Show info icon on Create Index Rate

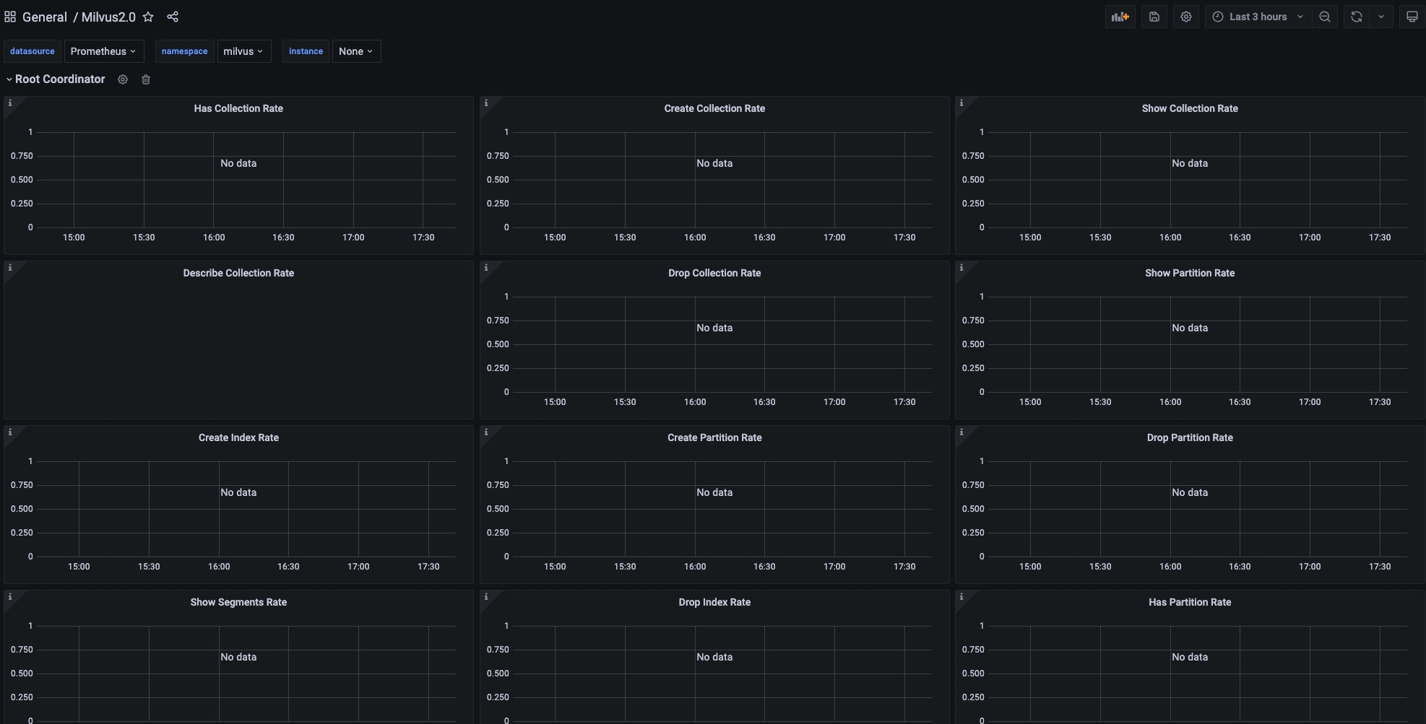(10, 432)
